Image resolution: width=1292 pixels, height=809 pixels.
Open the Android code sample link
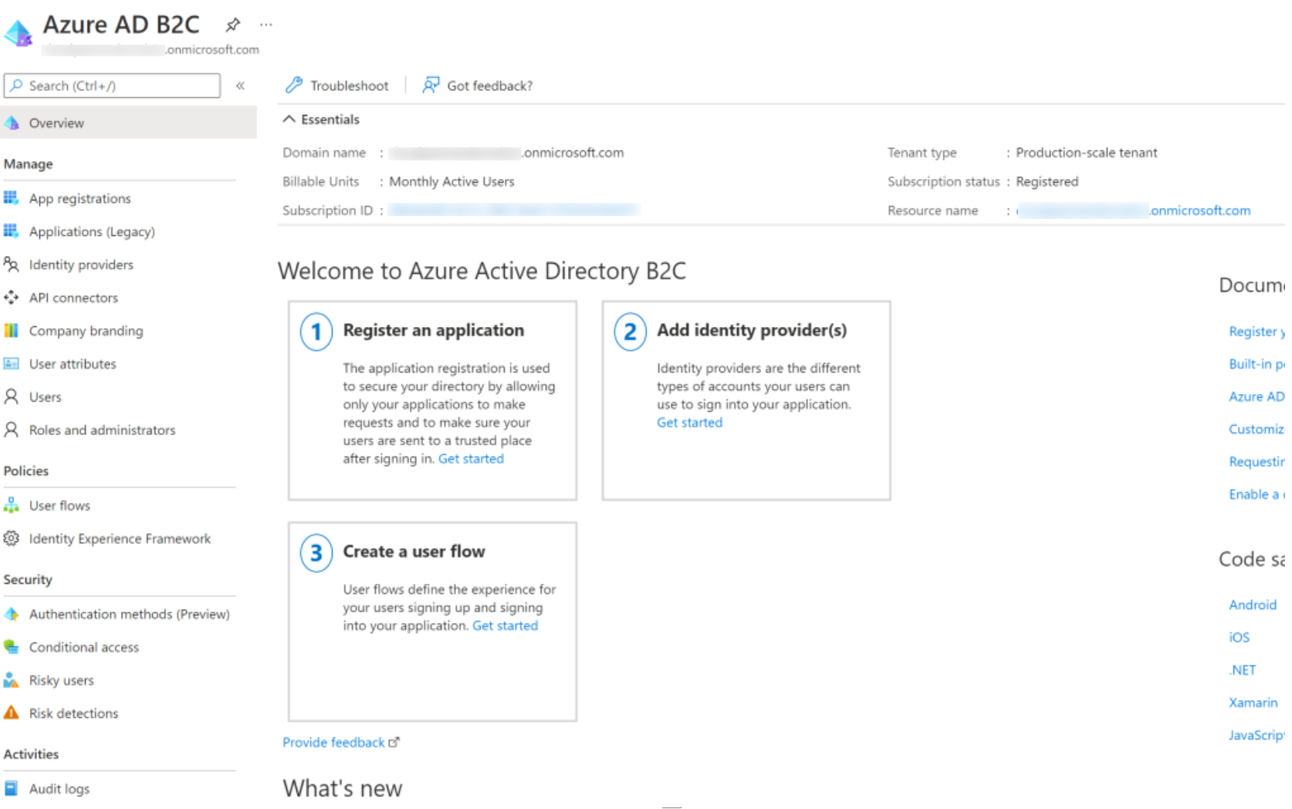[x=1252, y=605]
